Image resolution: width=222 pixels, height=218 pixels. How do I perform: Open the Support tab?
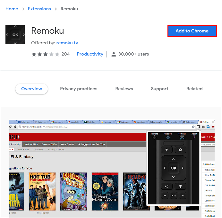coord(159,89)
